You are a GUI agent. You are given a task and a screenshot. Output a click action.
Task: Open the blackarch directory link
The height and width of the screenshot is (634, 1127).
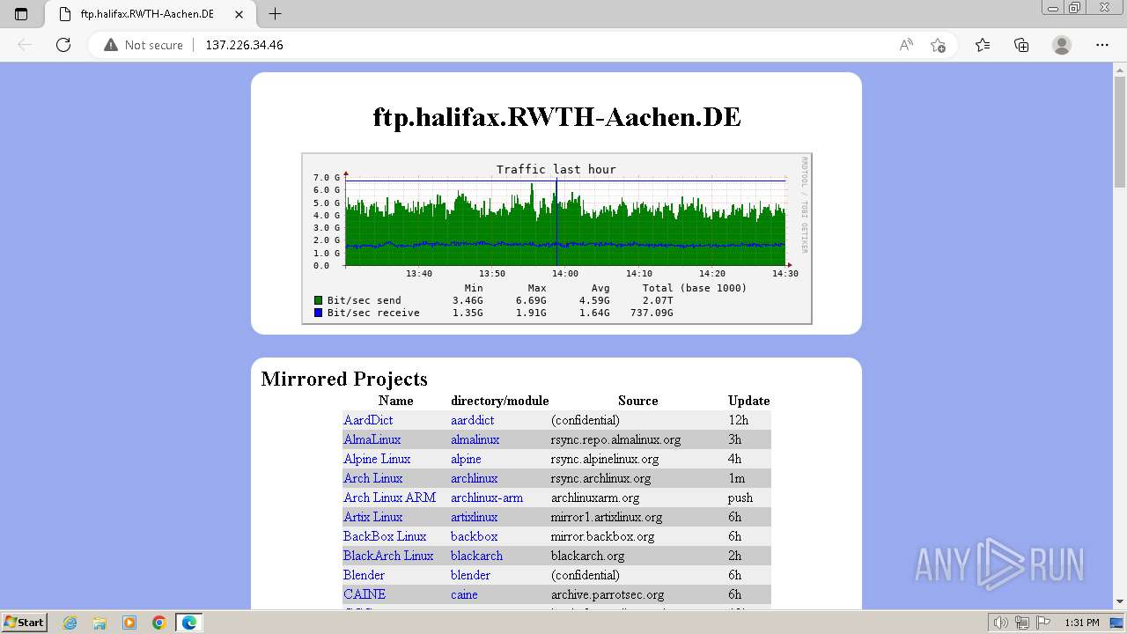(x=477, y=556)
